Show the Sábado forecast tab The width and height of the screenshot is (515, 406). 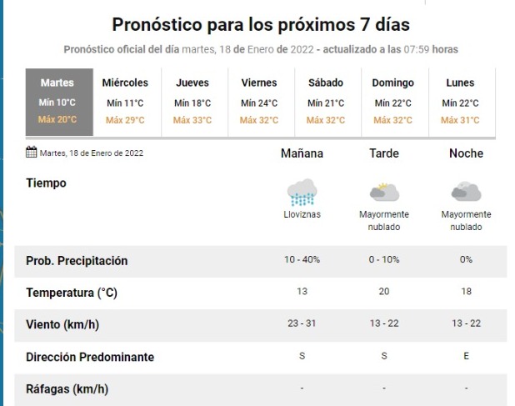pyautogui.click(x=326, y=102)
